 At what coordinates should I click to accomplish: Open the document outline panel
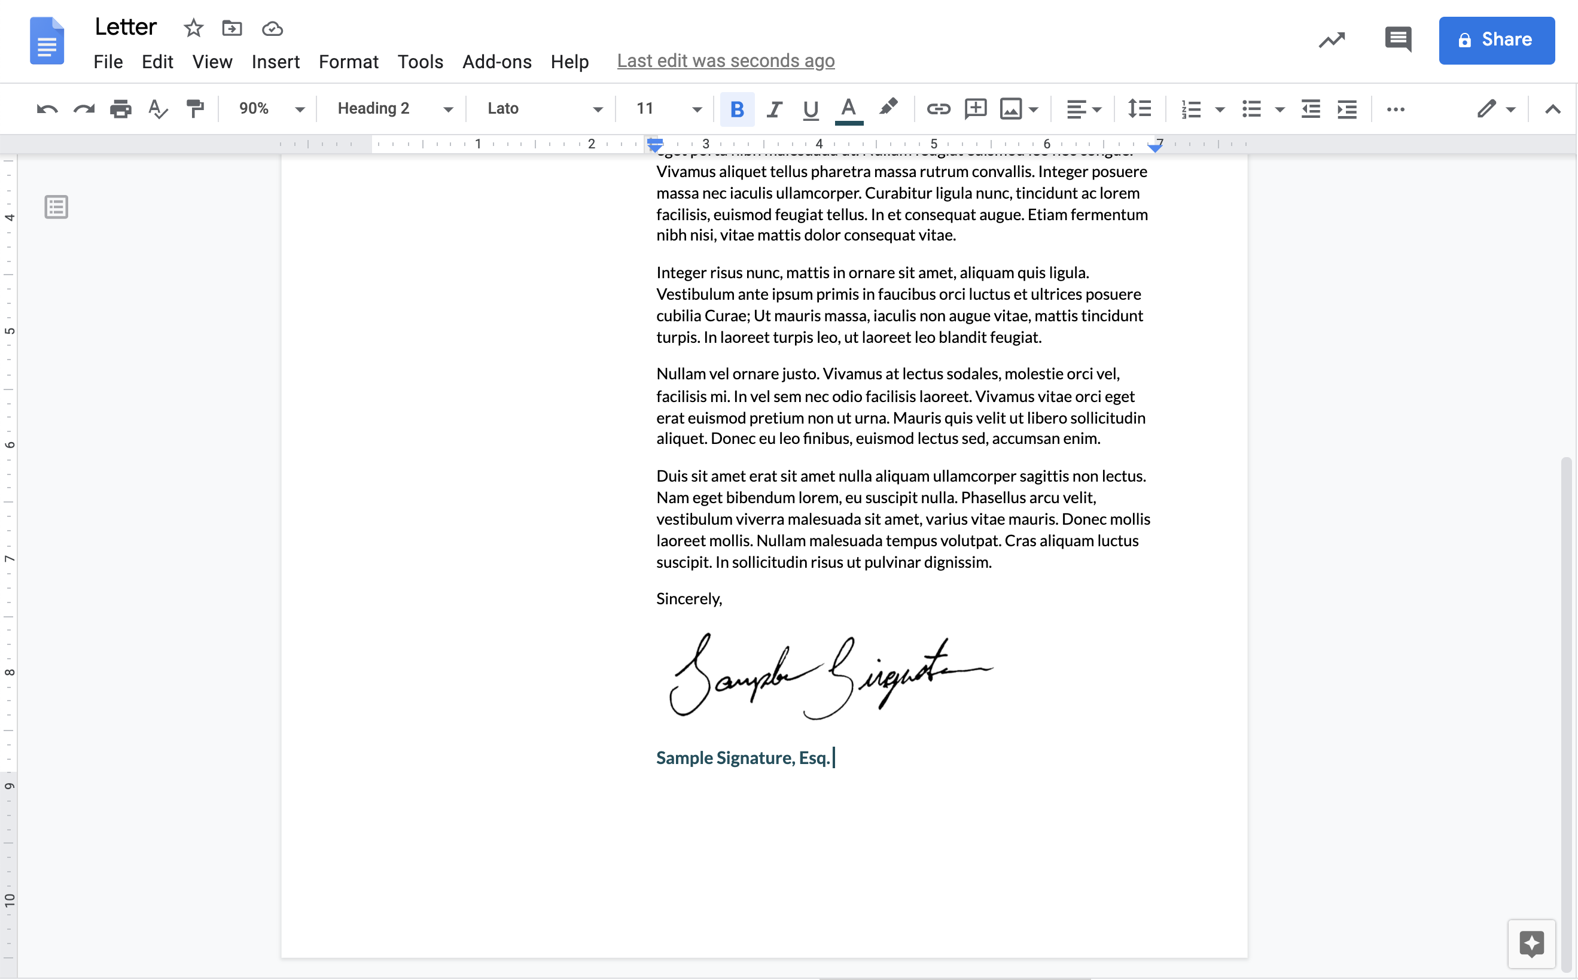point(56,207)
